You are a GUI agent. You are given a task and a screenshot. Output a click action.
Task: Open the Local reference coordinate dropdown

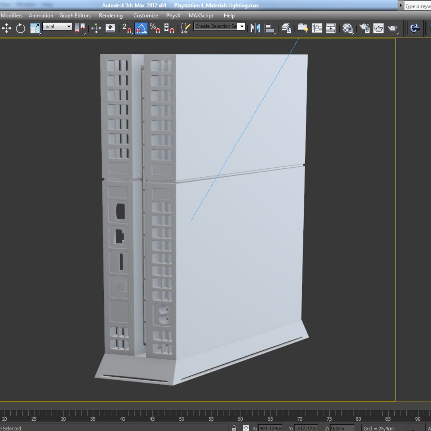(57, 26)
